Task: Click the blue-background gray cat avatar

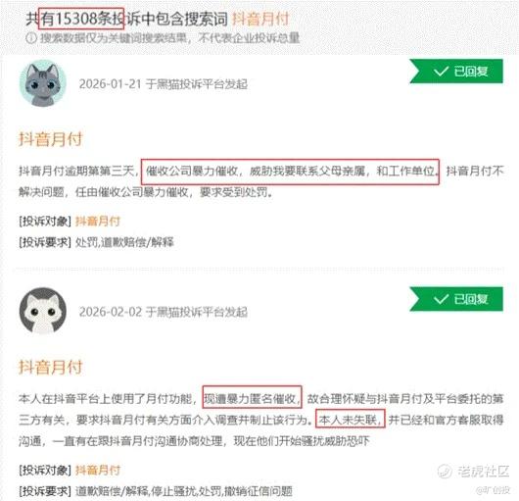Action: (43, 83)
